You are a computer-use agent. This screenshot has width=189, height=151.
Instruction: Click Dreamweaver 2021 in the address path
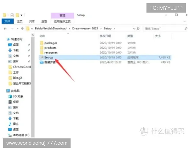[85, 28]
